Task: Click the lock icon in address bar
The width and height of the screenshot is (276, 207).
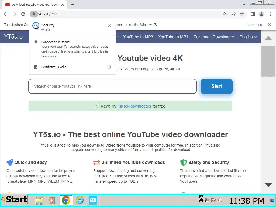Action: [x=34, y=14]
